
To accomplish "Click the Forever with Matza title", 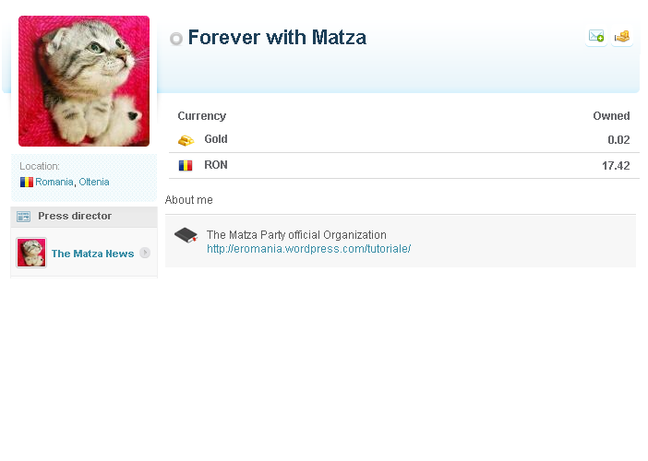I will (x=277, y=38).
